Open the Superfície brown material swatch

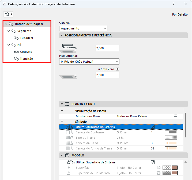click(x=175, y=168)
